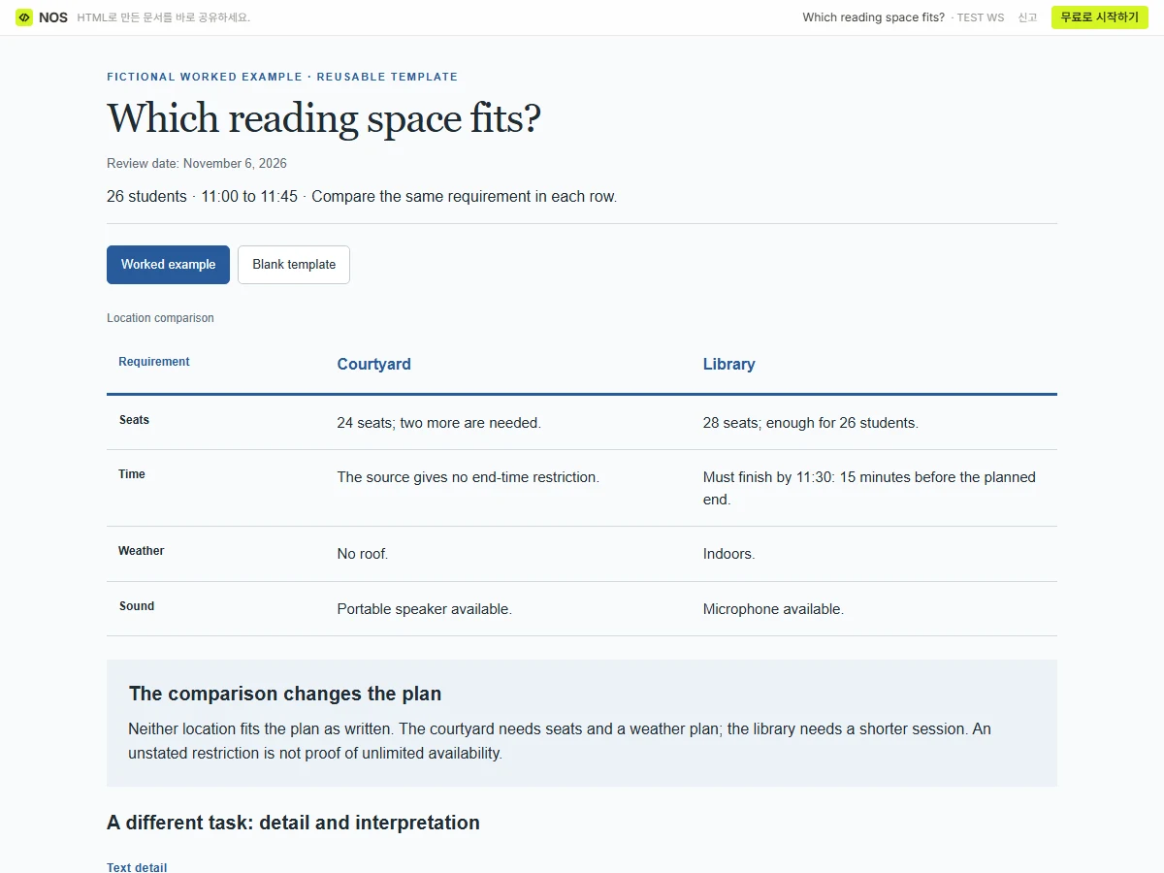The image size is (1164, 873).
Task: Click the Seats row label
Action: 134,420
